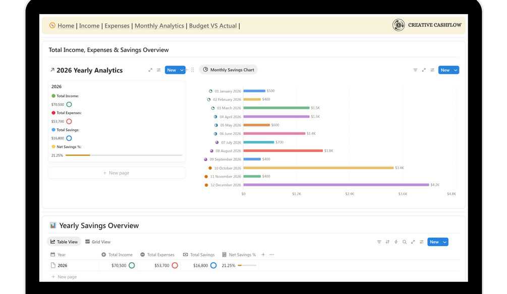Open the automations lightning bolt icon

click(396, 242)
